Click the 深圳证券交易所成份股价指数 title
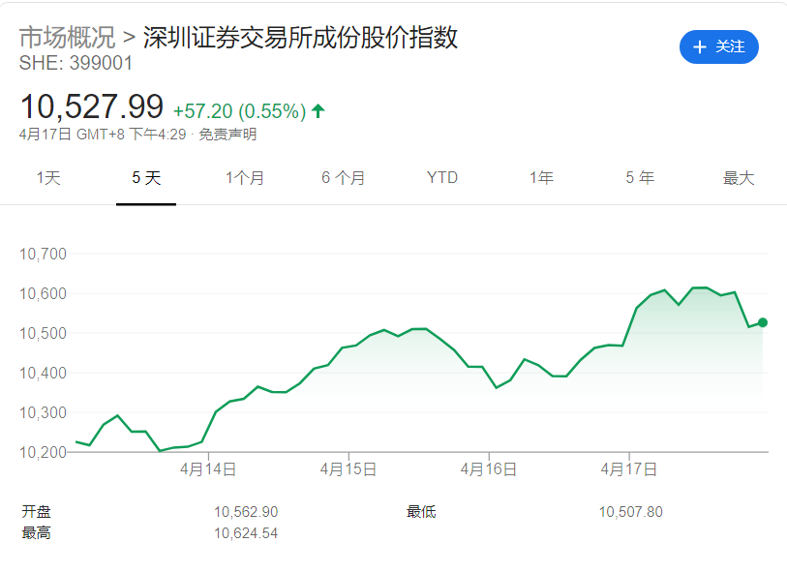This screenshot has width=787, height=573. click(x=300, y=38)
